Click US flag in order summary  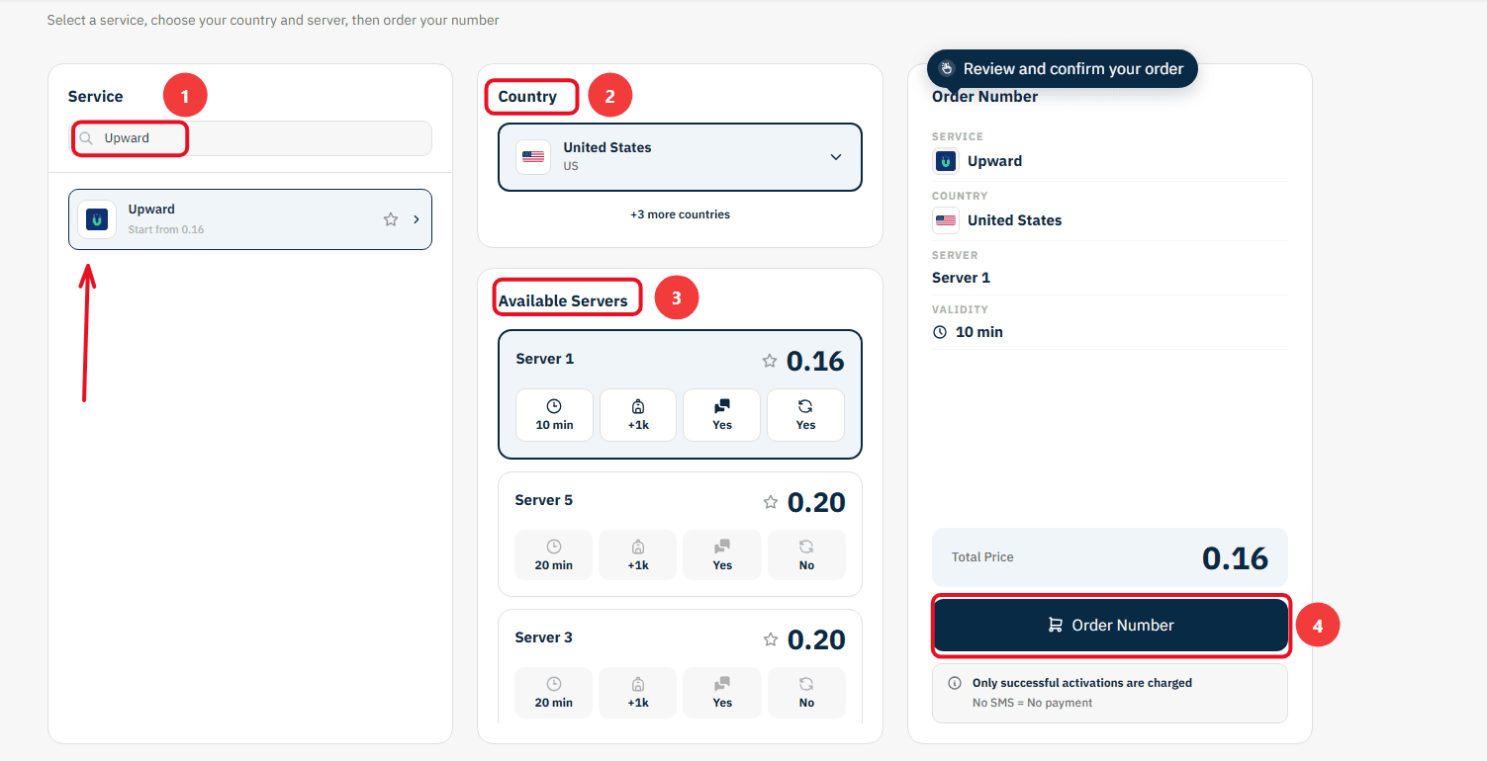(x=946, y=220)
